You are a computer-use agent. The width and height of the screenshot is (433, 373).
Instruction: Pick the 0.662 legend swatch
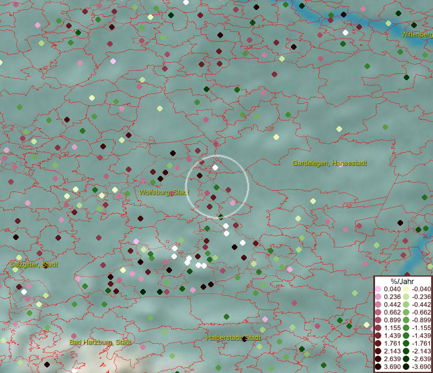[378, 313]
